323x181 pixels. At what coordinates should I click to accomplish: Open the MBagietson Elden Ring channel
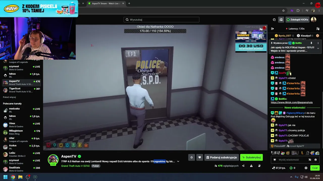(x=21, y=132)
